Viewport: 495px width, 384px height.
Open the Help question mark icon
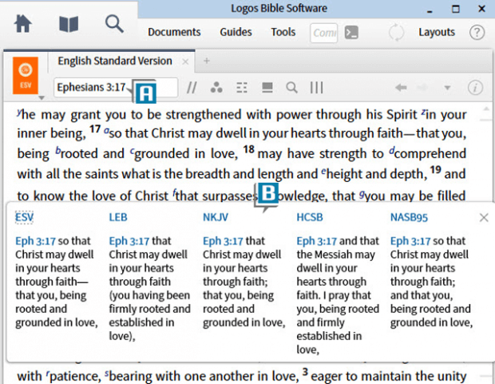(477, 33)
